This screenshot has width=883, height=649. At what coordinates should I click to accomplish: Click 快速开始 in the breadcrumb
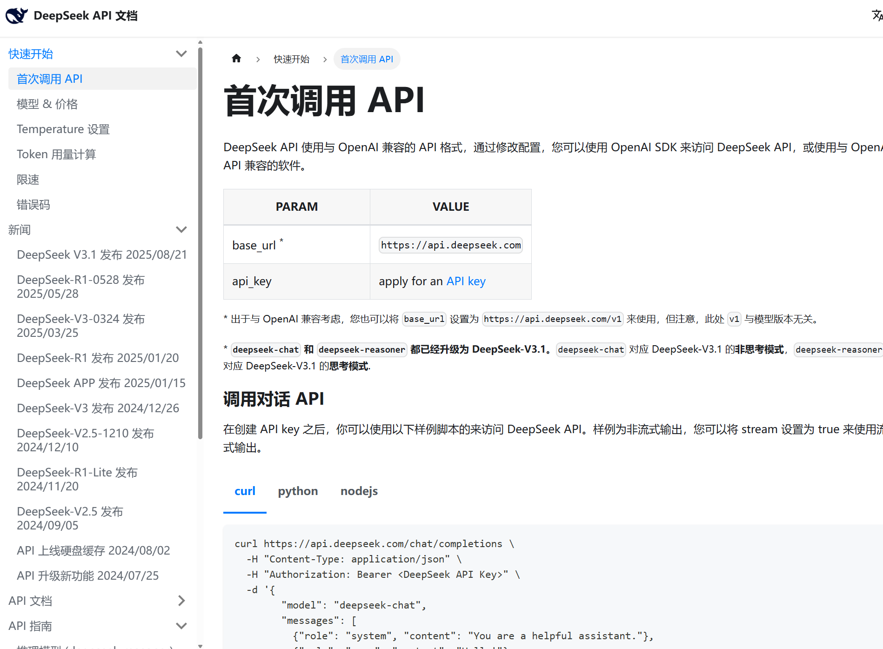click(x=291, y=59)
